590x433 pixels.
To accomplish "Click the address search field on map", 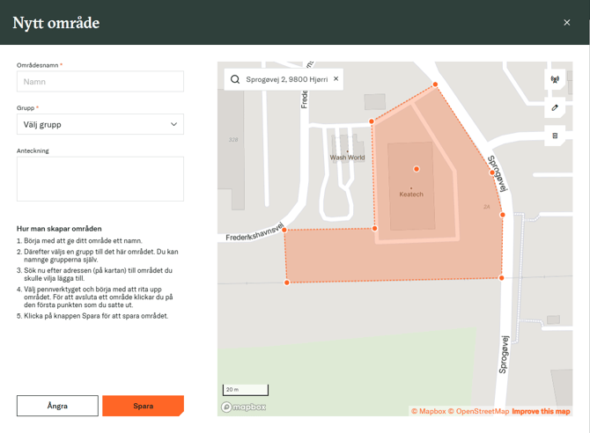I will (x=286, y=79).
